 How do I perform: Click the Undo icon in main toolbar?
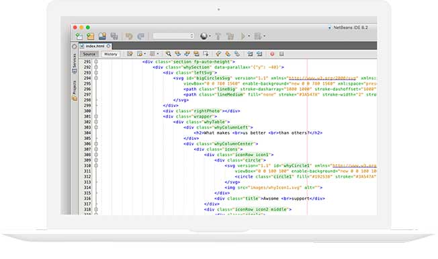coord(129,36)
